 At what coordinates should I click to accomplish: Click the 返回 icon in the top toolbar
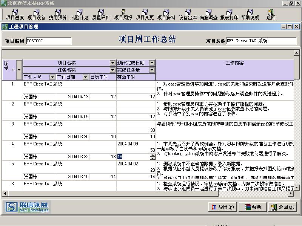pos(271,15)
